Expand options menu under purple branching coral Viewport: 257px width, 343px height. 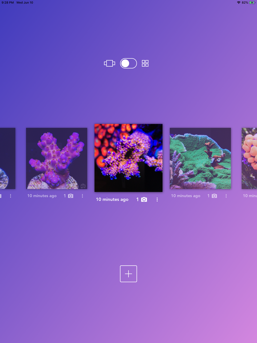[82, 196]
